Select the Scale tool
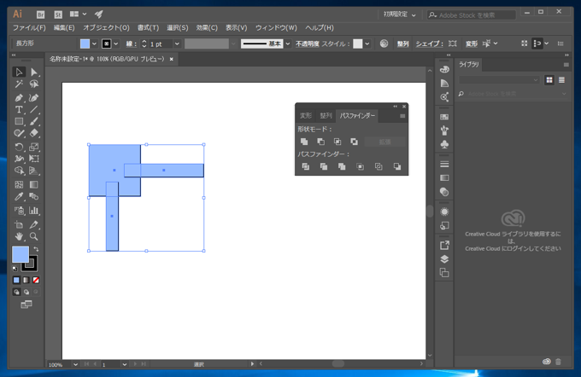Image resolution: width=581 pixels, height=377 pixels. 33,147
